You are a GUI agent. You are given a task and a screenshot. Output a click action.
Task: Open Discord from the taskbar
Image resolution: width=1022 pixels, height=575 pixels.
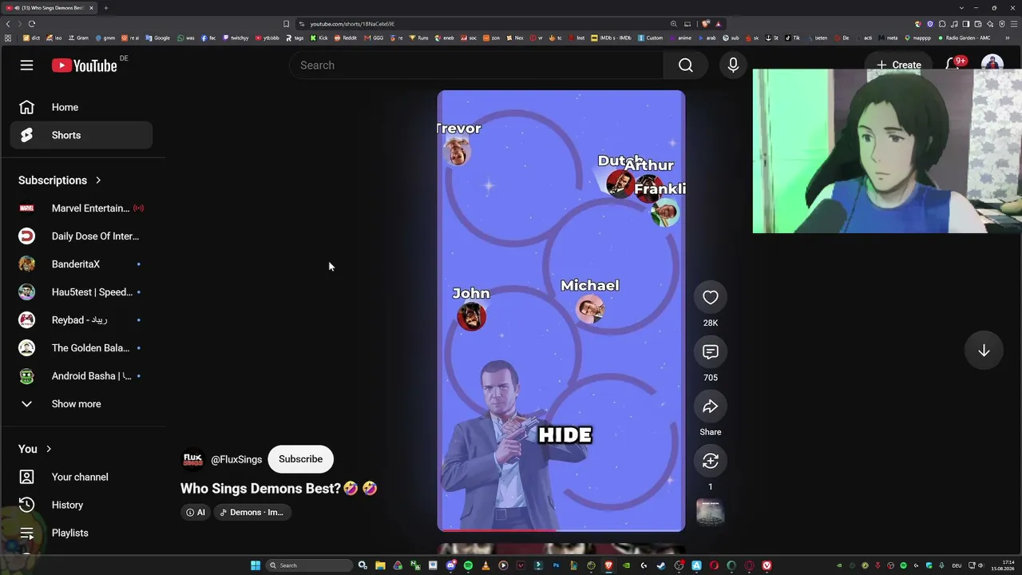[x=450, y=565]
